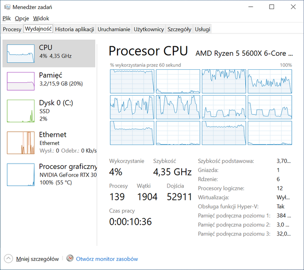Click the Procesy count 139

point(117,197)
